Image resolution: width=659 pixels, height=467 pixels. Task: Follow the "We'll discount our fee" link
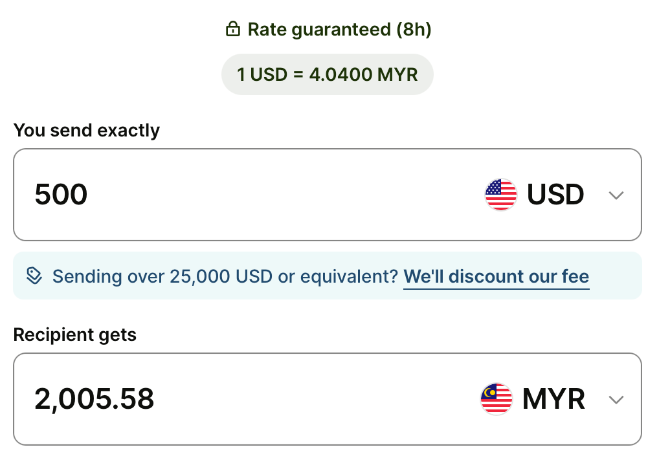point(496,276)
